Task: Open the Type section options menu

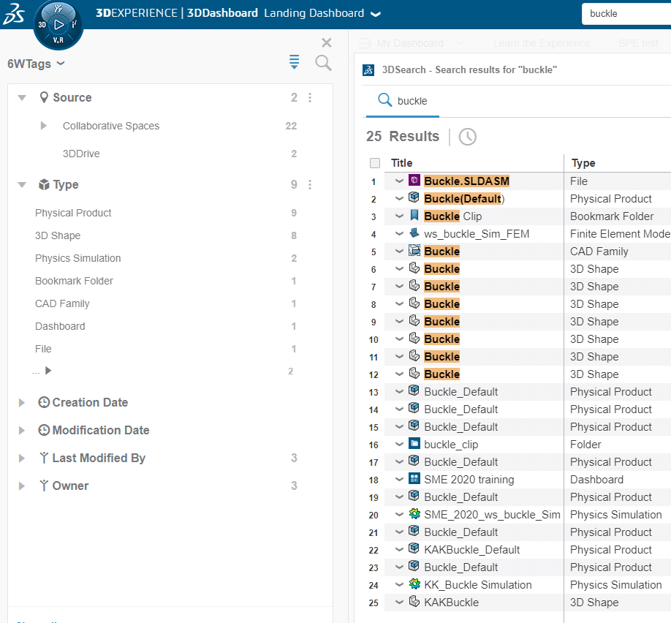Action: 310,184
